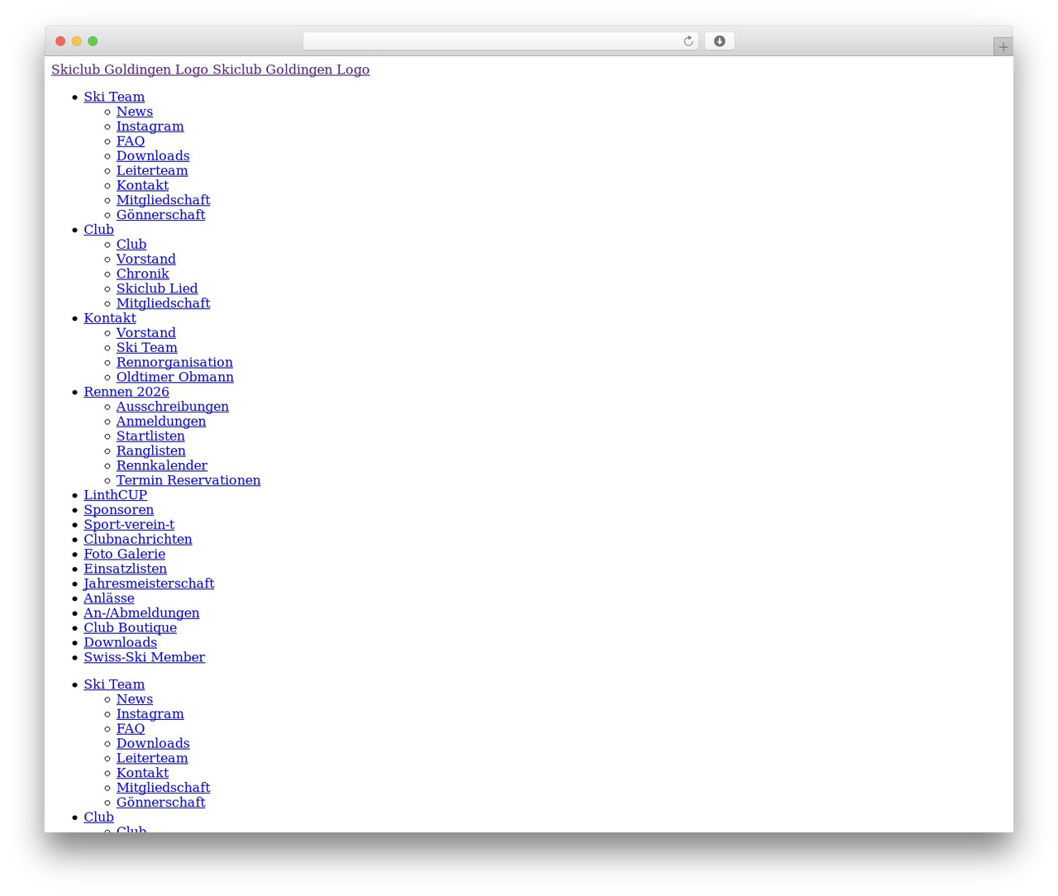Visit the Club Boutique link

[x=130, y=628]
